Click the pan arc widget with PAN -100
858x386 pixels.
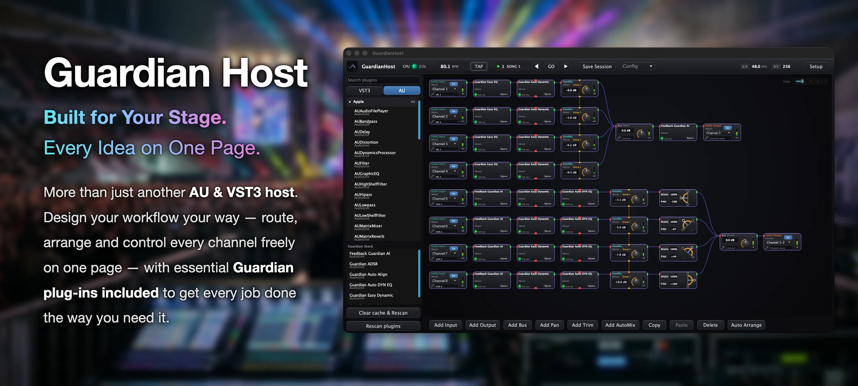(685, 198)
